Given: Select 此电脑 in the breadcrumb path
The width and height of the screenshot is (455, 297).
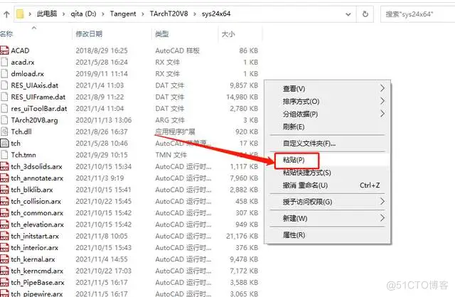Looking at the screenshot, I should [x=47, y=13].
